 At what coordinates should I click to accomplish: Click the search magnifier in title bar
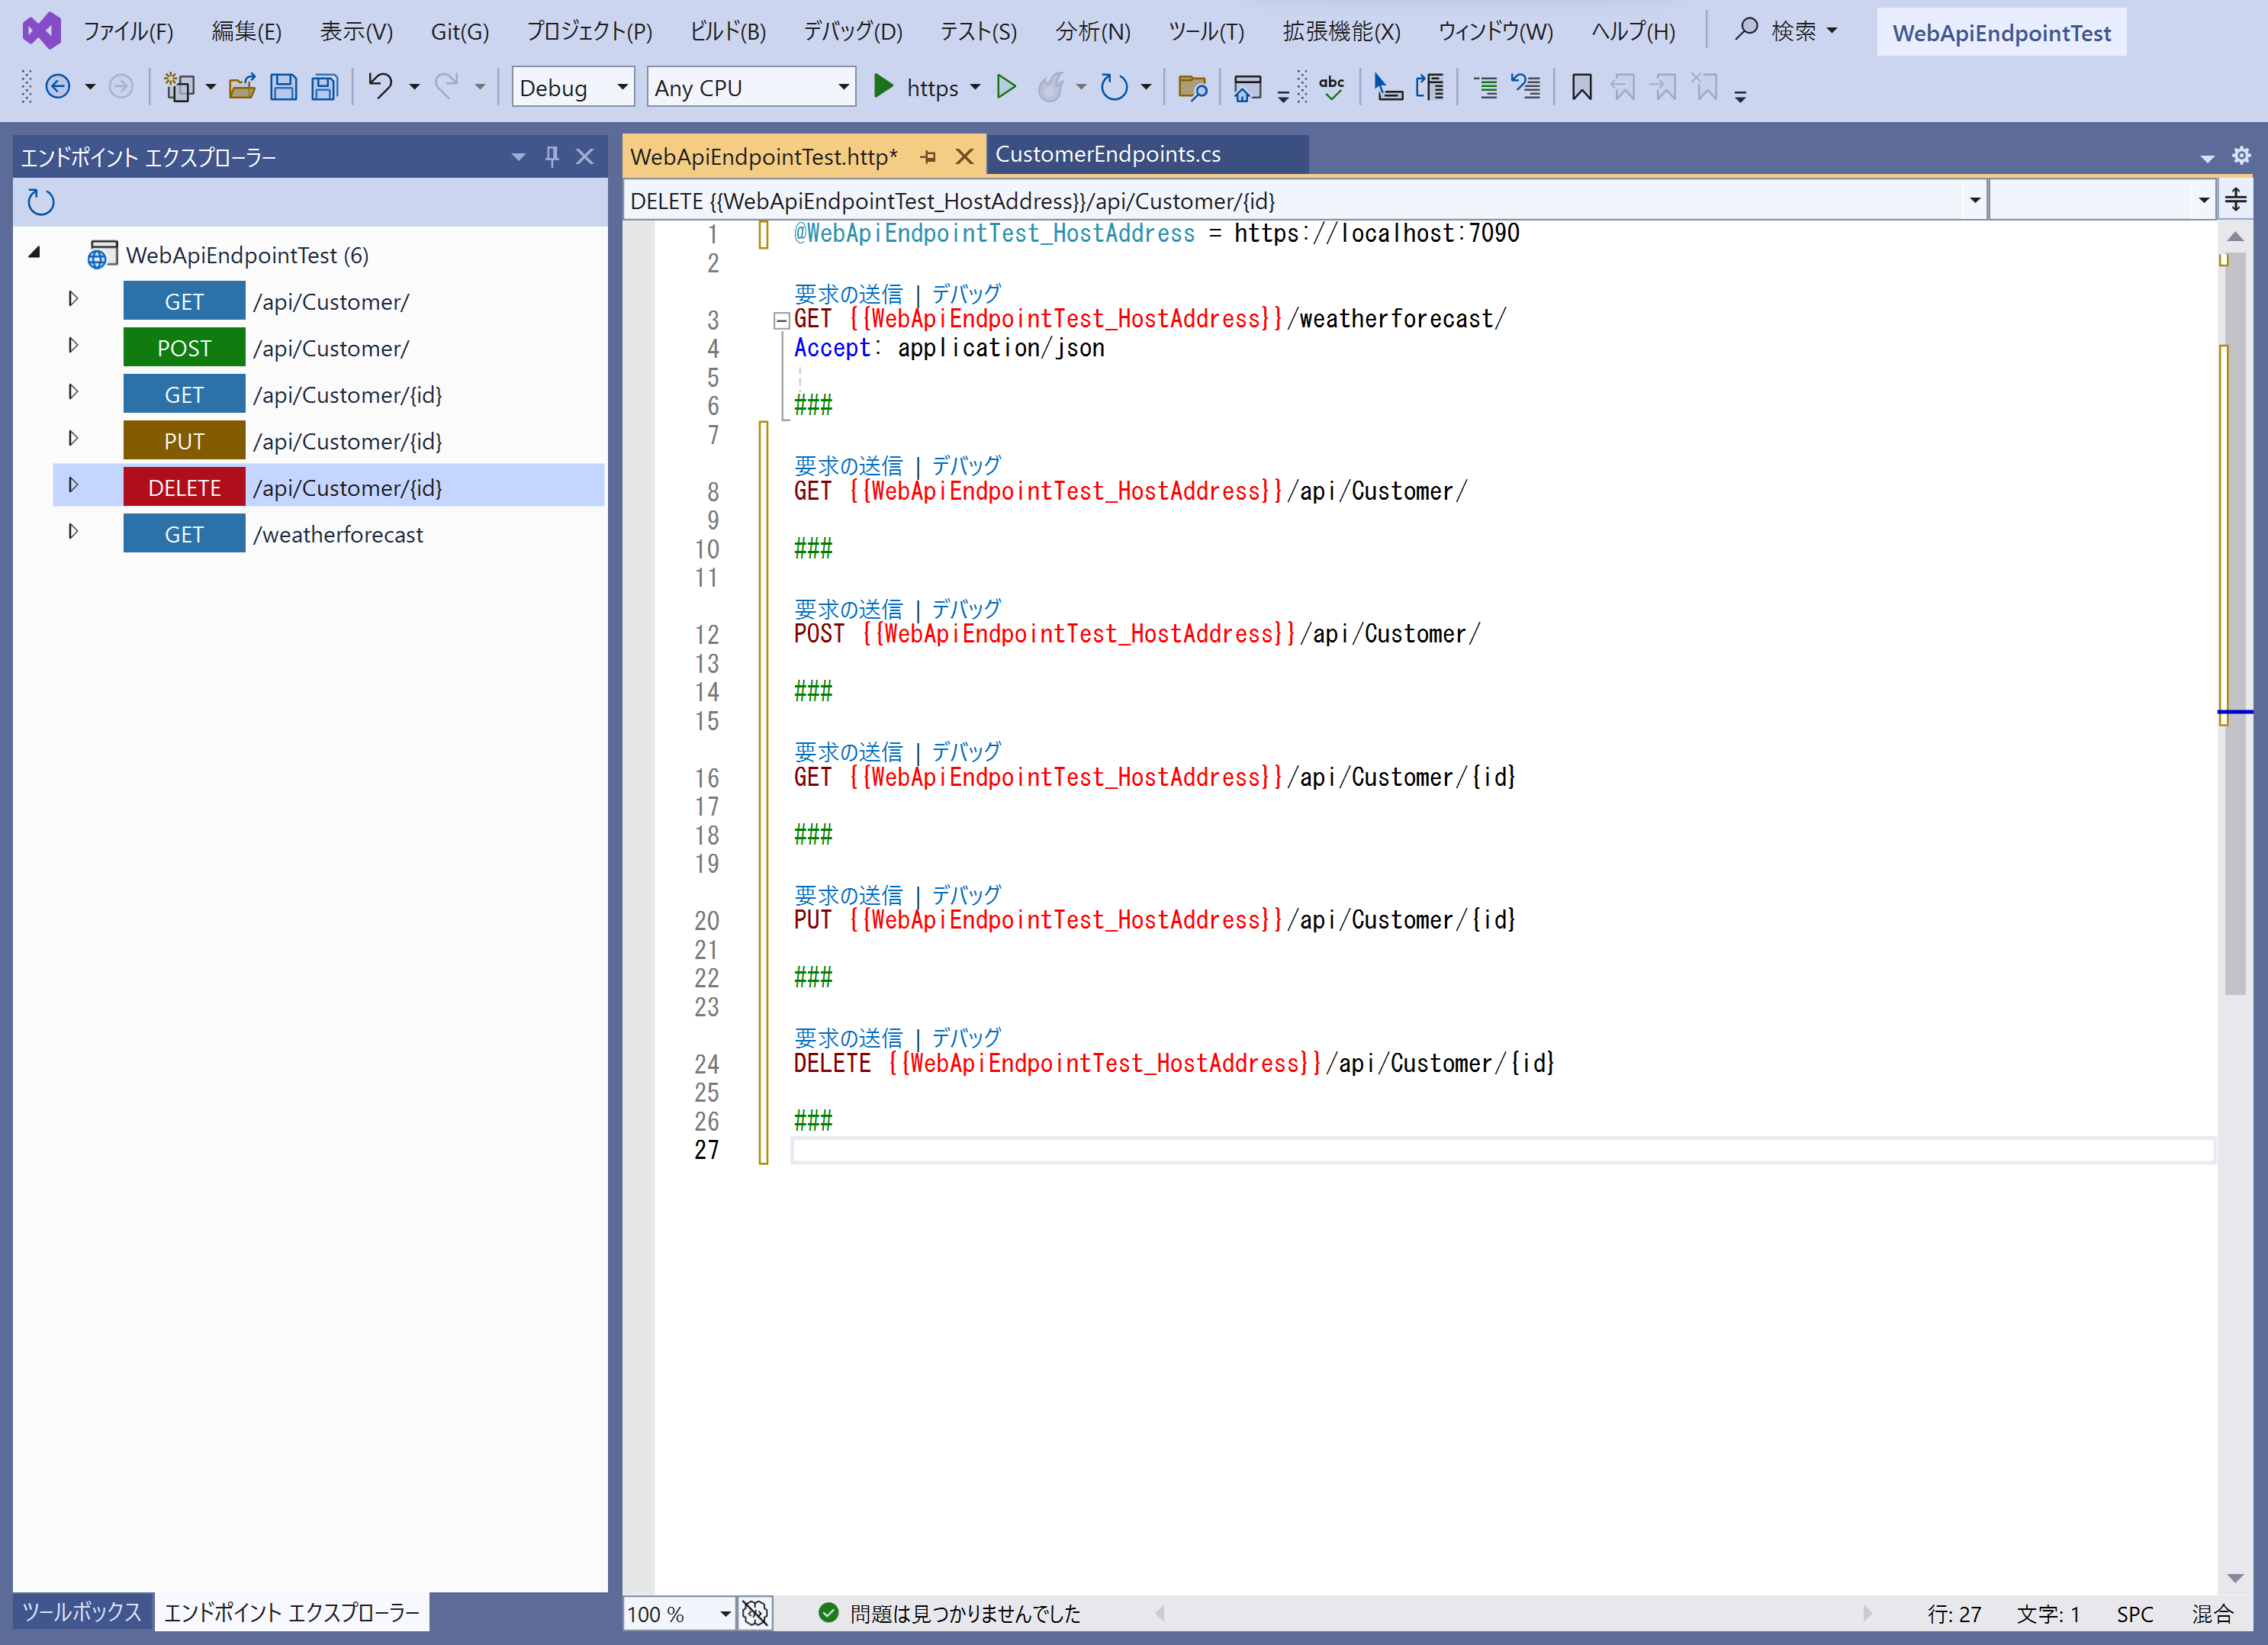(x=1746, y=30)
